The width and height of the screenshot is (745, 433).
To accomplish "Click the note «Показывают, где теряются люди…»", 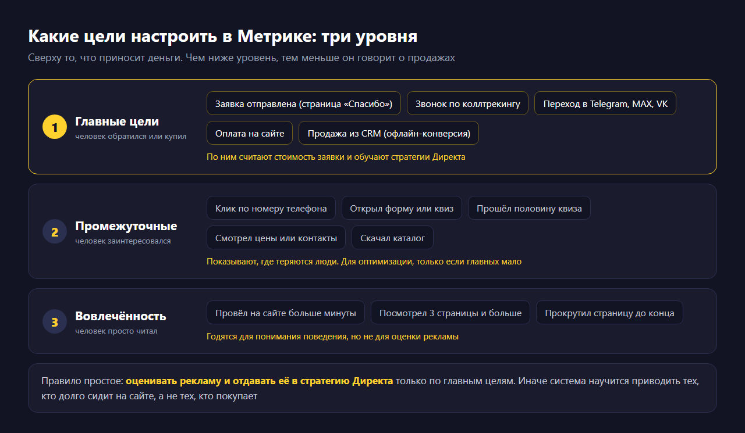I will click(x=364, y=262).
